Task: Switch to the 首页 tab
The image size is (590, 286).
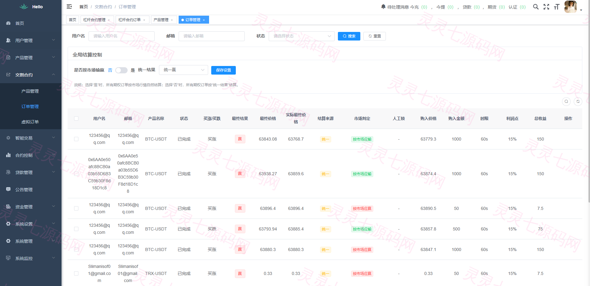Action: pos(73,20)
